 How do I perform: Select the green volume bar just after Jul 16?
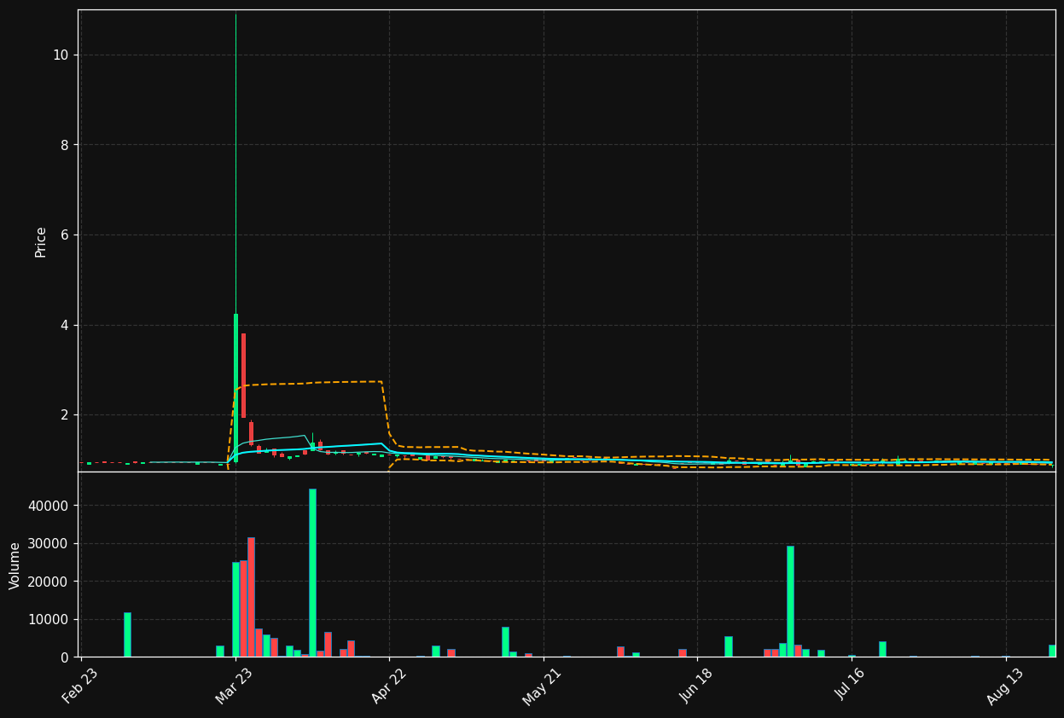click(x=882, y=649)
